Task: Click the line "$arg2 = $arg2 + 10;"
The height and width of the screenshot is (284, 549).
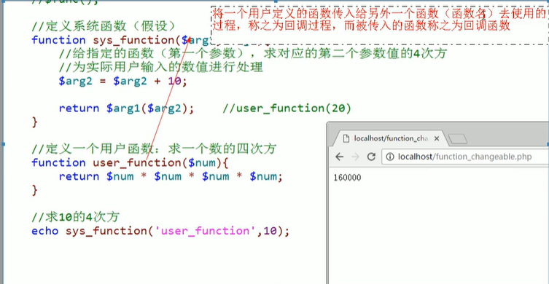Action: 123,81
